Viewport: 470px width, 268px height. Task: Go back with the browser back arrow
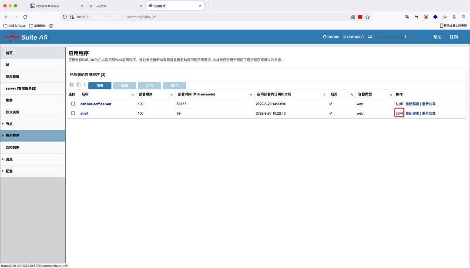tap(6, 17)
